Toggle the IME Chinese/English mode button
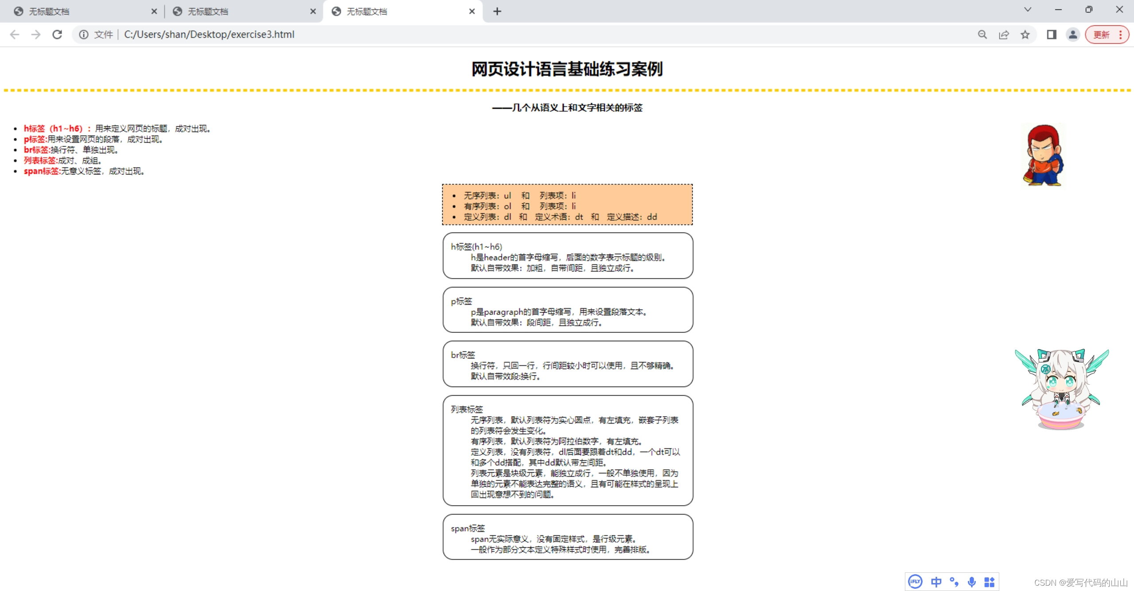Viewport: 1134px width, 591px height. point(936,582)
